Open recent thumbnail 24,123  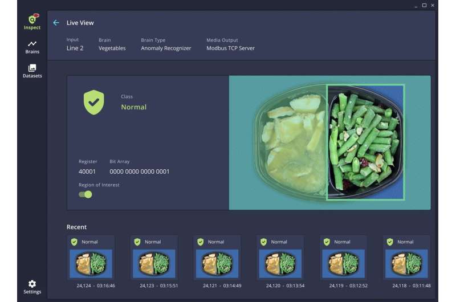154,264
